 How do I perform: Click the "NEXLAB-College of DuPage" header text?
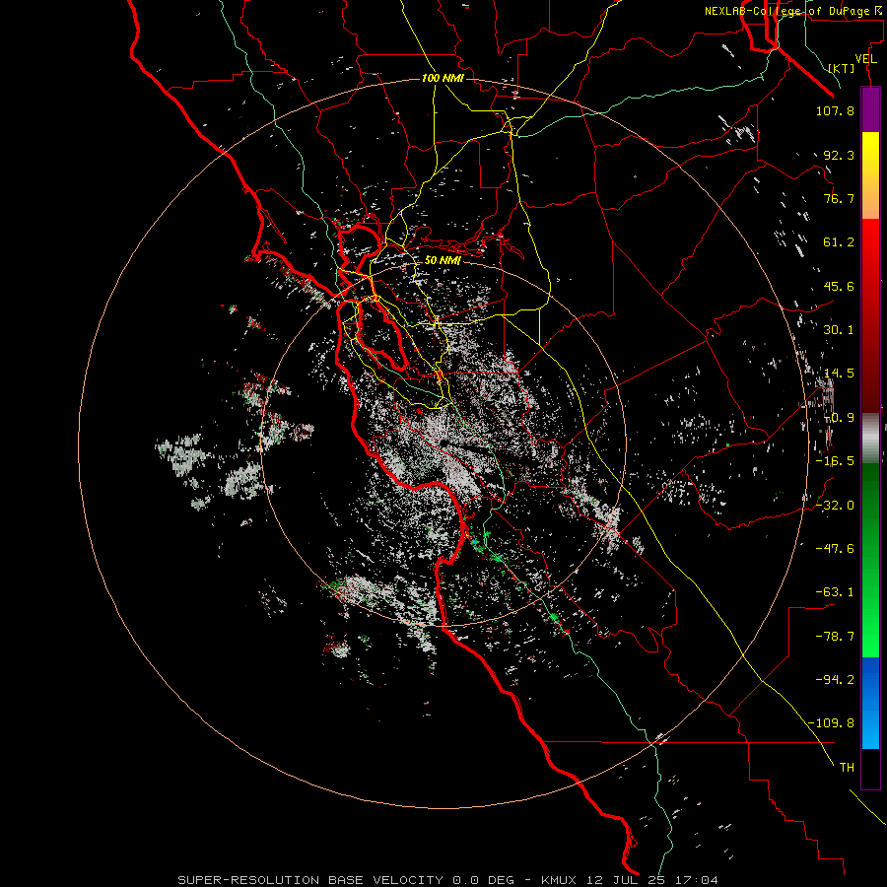[x=788, y=11]
